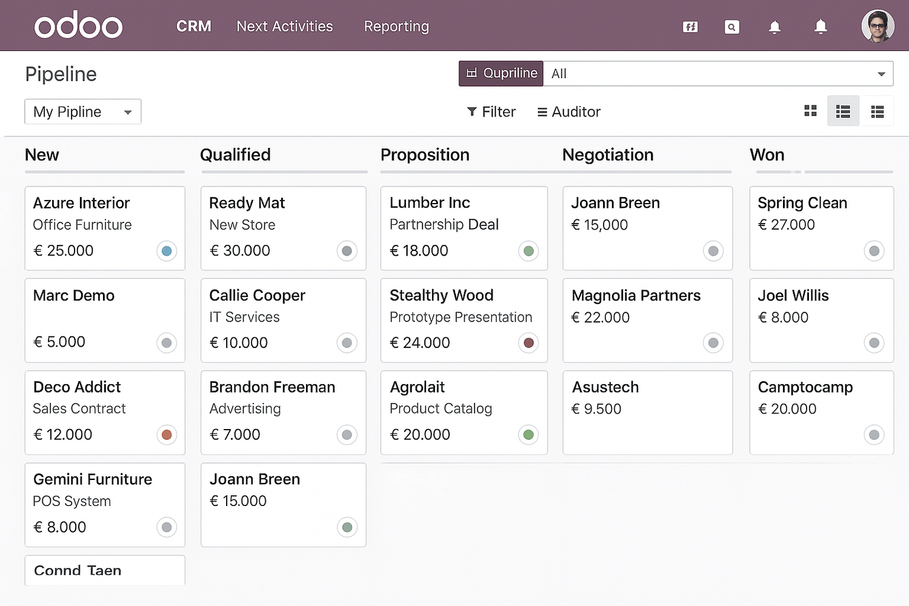Screen dimensions: 909x606
Task: Click the Prototype Presentation text
Action: click(x=461, y=318)
